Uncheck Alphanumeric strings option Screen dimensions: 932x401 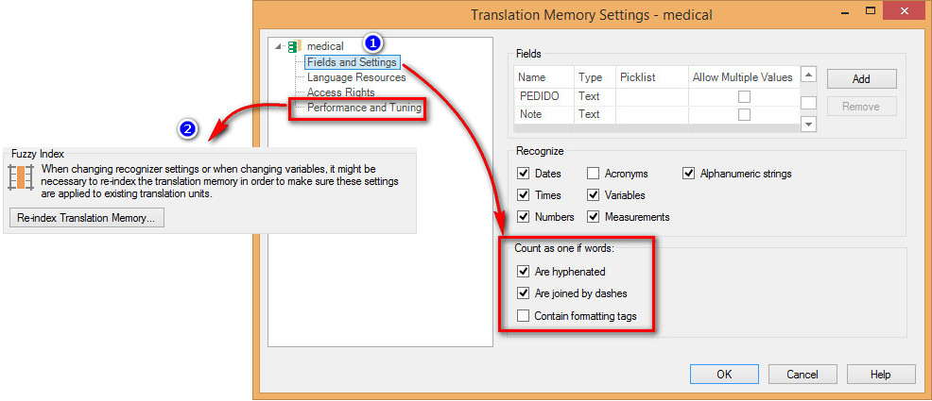(688, 174)
